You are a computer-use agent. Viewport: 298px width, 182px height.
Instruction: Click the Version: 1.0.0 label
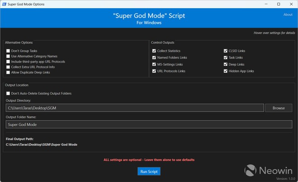coord(286,178)
